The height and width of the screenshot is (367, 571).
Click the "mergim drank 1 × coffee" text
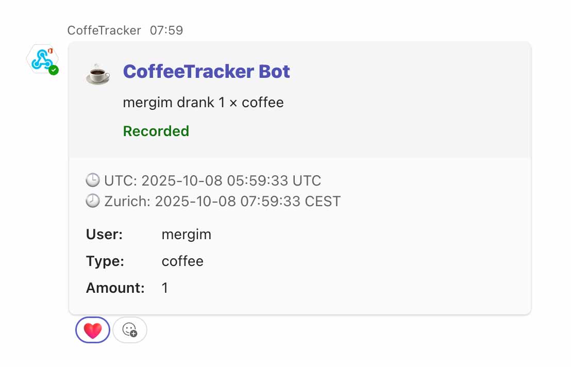(x=203, y=102)
